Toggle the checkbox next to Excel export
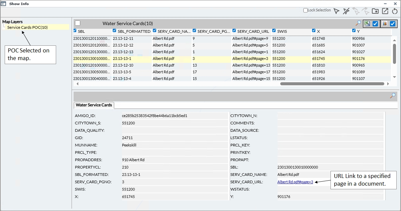 point(375,24)
